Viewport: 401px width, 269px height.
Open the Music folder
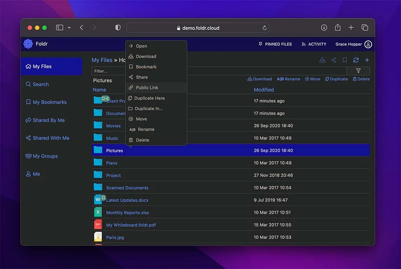coord(112,138)
